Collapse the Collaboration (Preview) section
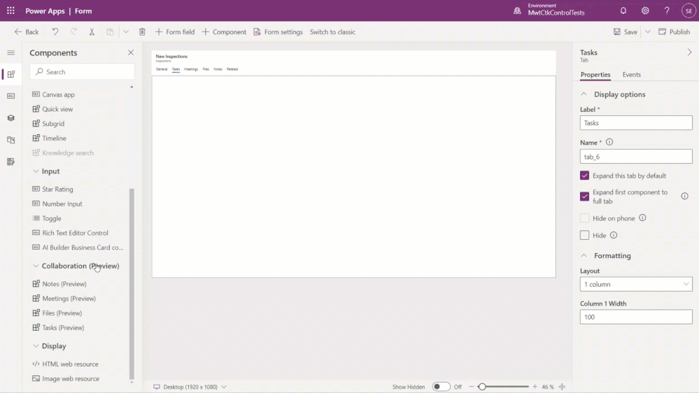 (36, 266)
